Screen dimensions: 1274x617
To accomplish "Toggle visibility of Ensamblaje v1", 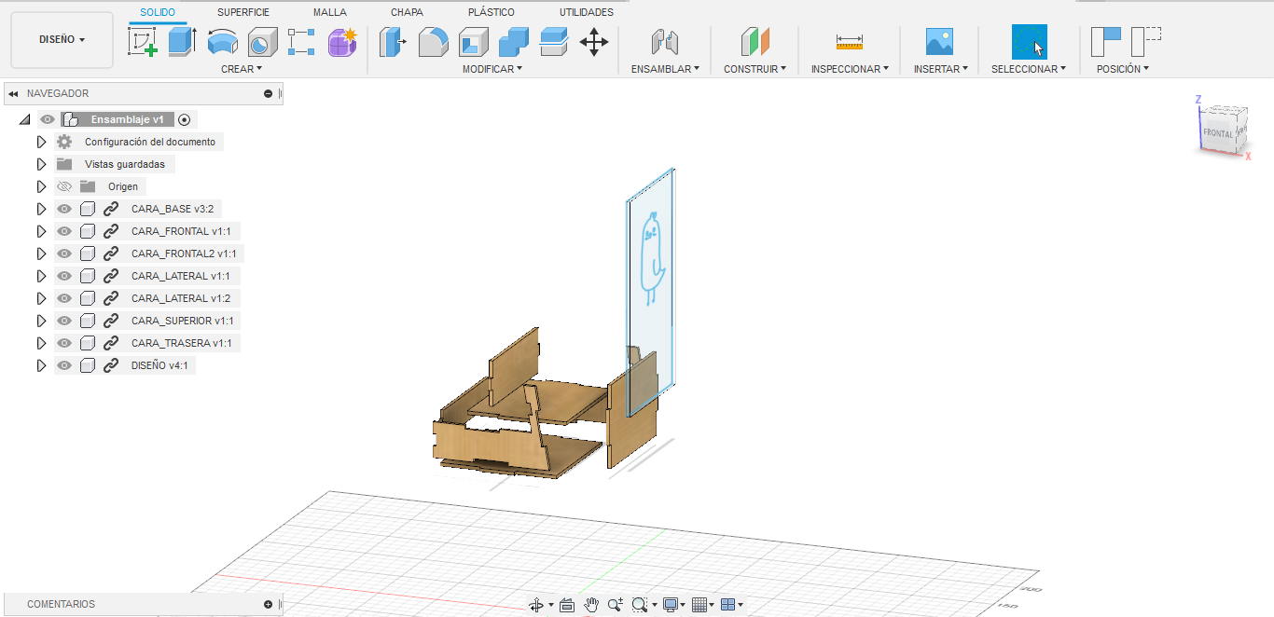I will [x=48, y=119].
